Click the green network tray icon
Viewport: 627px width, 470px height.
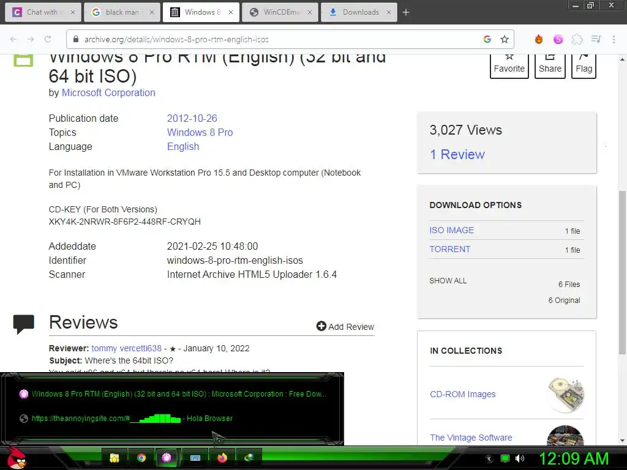click(505, 459)
